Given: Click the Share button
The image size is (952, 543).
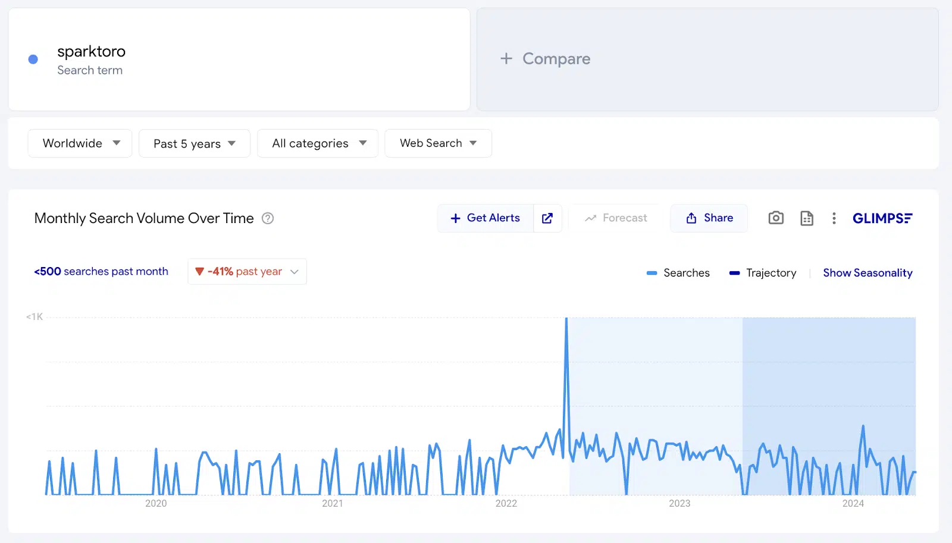Looking at the screenshot, I should point(709,218).
